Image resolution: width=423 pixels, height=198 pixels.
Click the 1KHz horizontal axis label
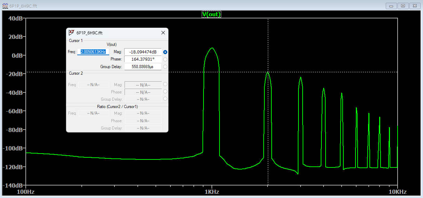pos(211,192)
